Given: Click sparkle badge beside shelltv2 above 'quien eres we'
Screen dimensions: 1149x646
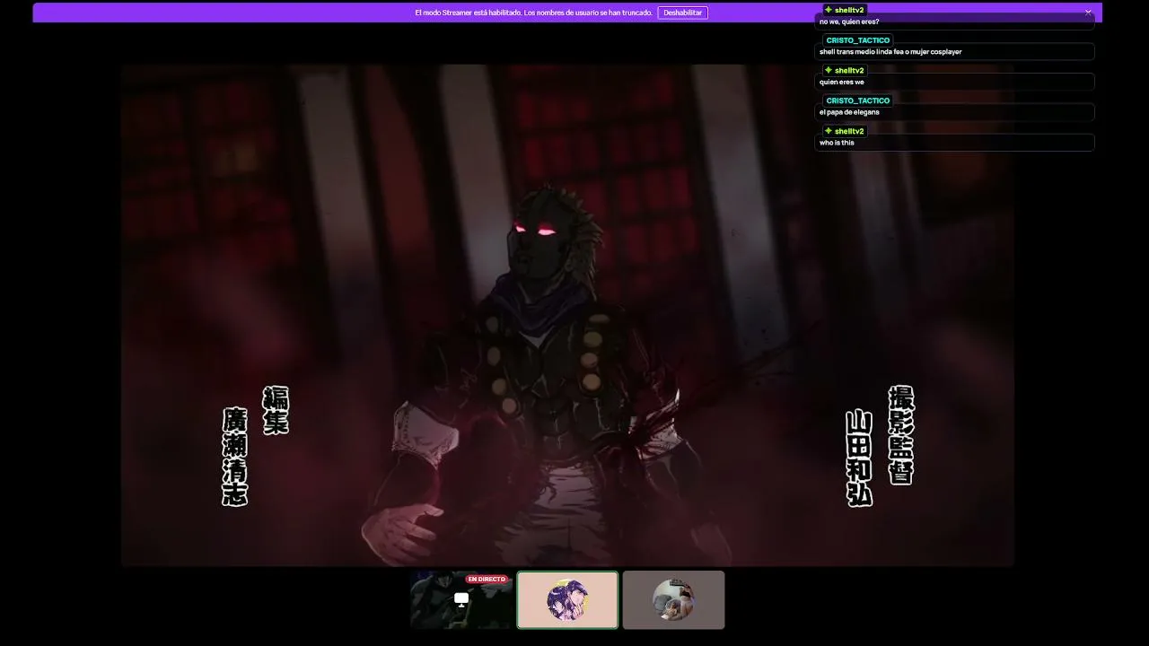Looking at the screenshot, I should tap(829, 70).
